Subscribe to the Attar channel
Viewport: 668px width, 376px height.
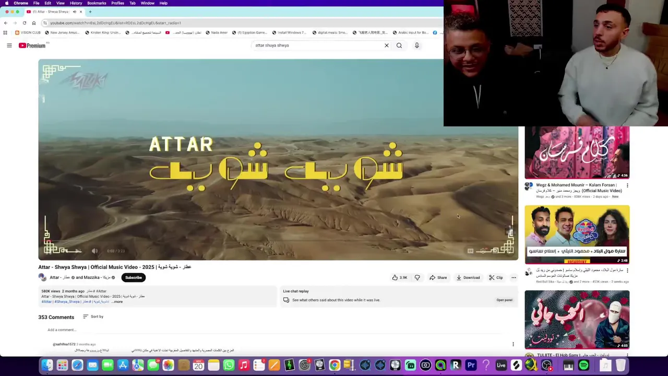point(133,278)
